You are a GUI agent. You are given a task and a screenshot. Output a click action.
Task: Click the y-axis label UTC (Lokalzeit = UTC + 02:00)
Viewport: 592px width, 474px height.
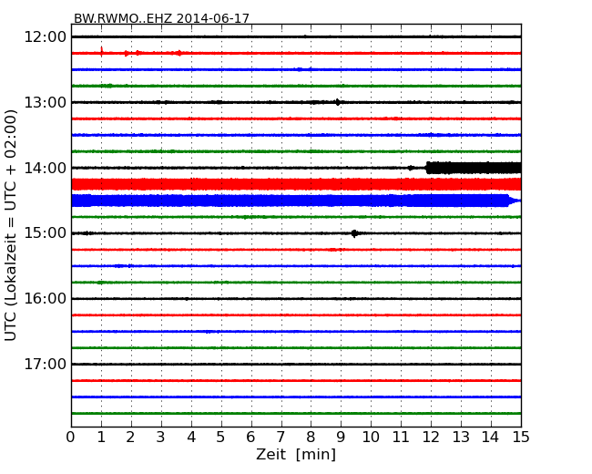(11, 225)
